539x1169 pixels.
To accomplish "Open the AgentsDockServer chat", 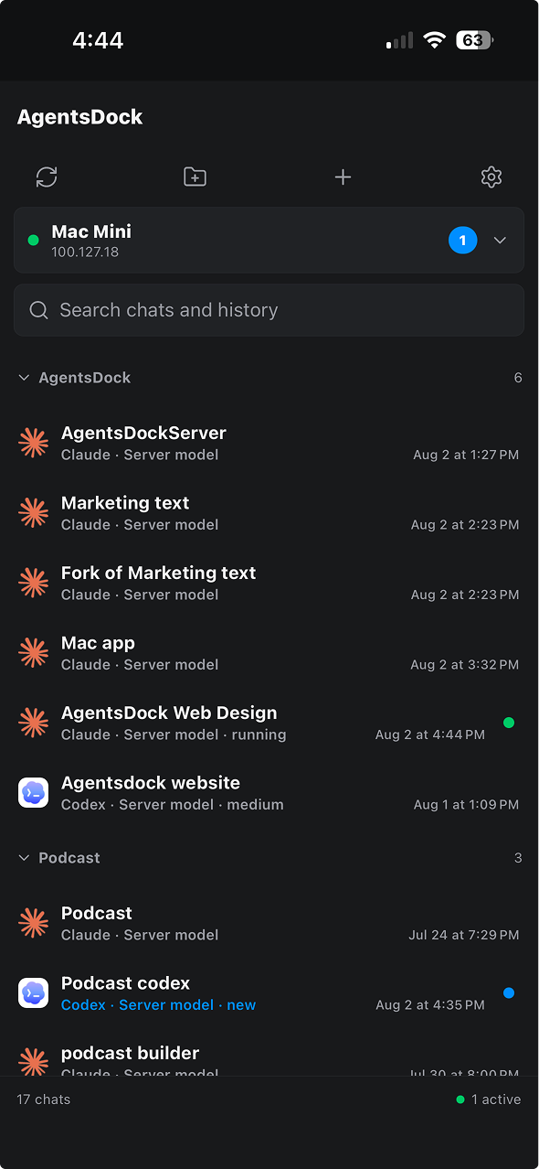I will click(269, 443).
